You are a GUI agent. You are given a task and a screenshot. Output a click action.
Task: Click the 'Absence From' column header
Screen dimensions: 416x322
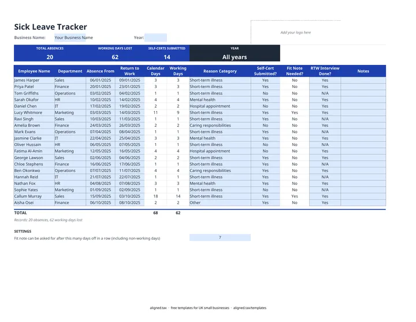click(x=101, y=71)
